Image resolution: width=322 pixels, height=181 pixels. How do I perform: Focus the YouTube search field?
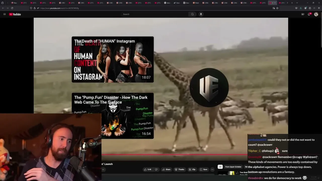coord(155,14)
